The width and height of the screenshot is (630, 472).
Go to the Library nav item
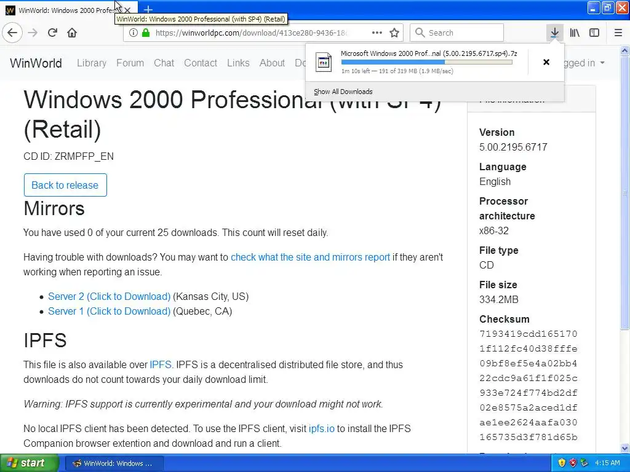coord(92,63)
